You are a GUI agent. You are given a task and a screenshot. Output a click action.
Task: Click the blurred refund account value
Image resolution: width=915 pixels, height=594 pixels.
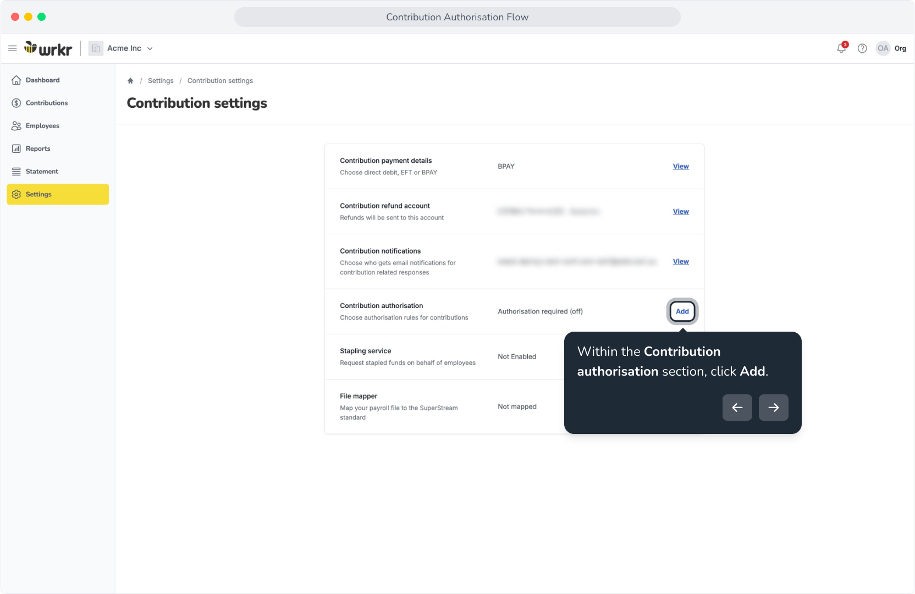pos(548,212)
